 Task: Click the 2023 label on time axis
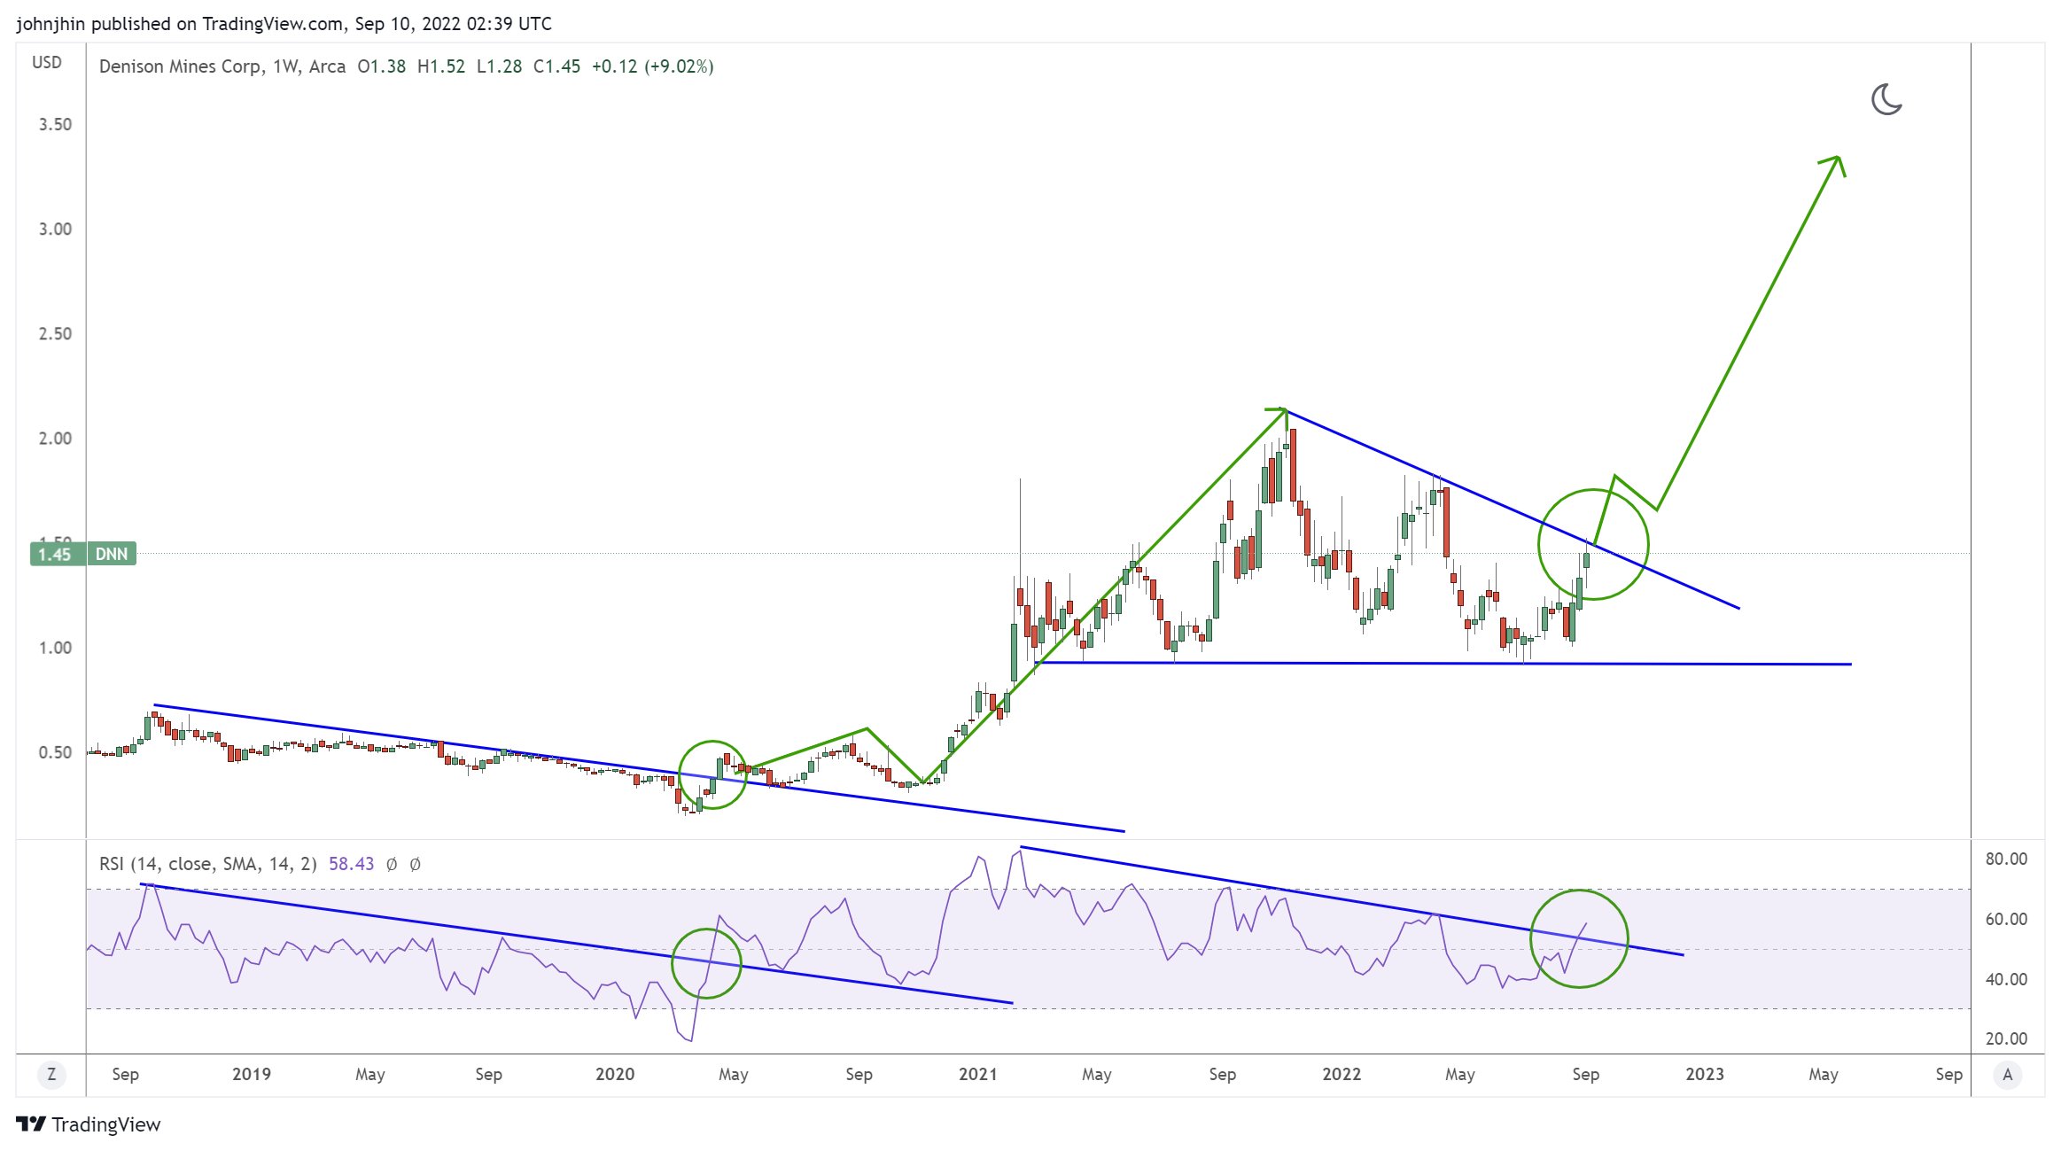point(1704,1075)
